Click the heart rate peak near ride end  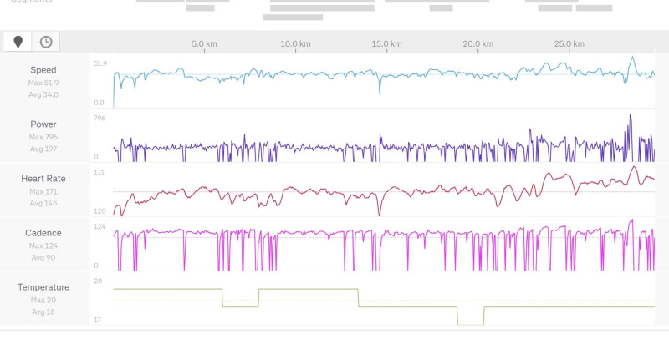(634, 167)
